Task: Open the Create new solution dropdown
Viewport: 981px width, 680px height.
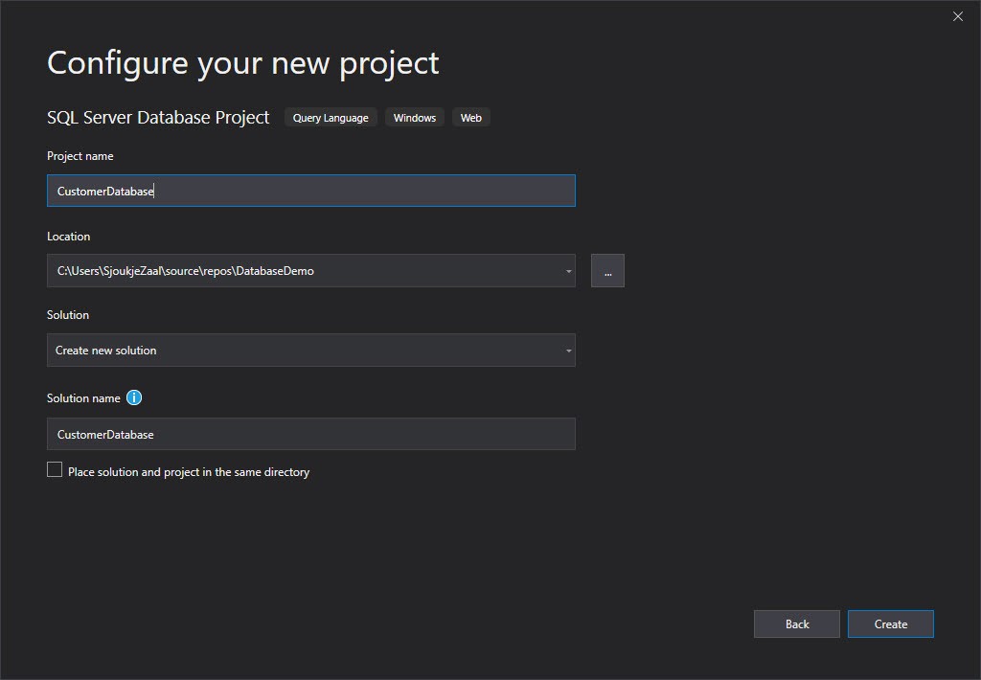Action: pos(568,351)
